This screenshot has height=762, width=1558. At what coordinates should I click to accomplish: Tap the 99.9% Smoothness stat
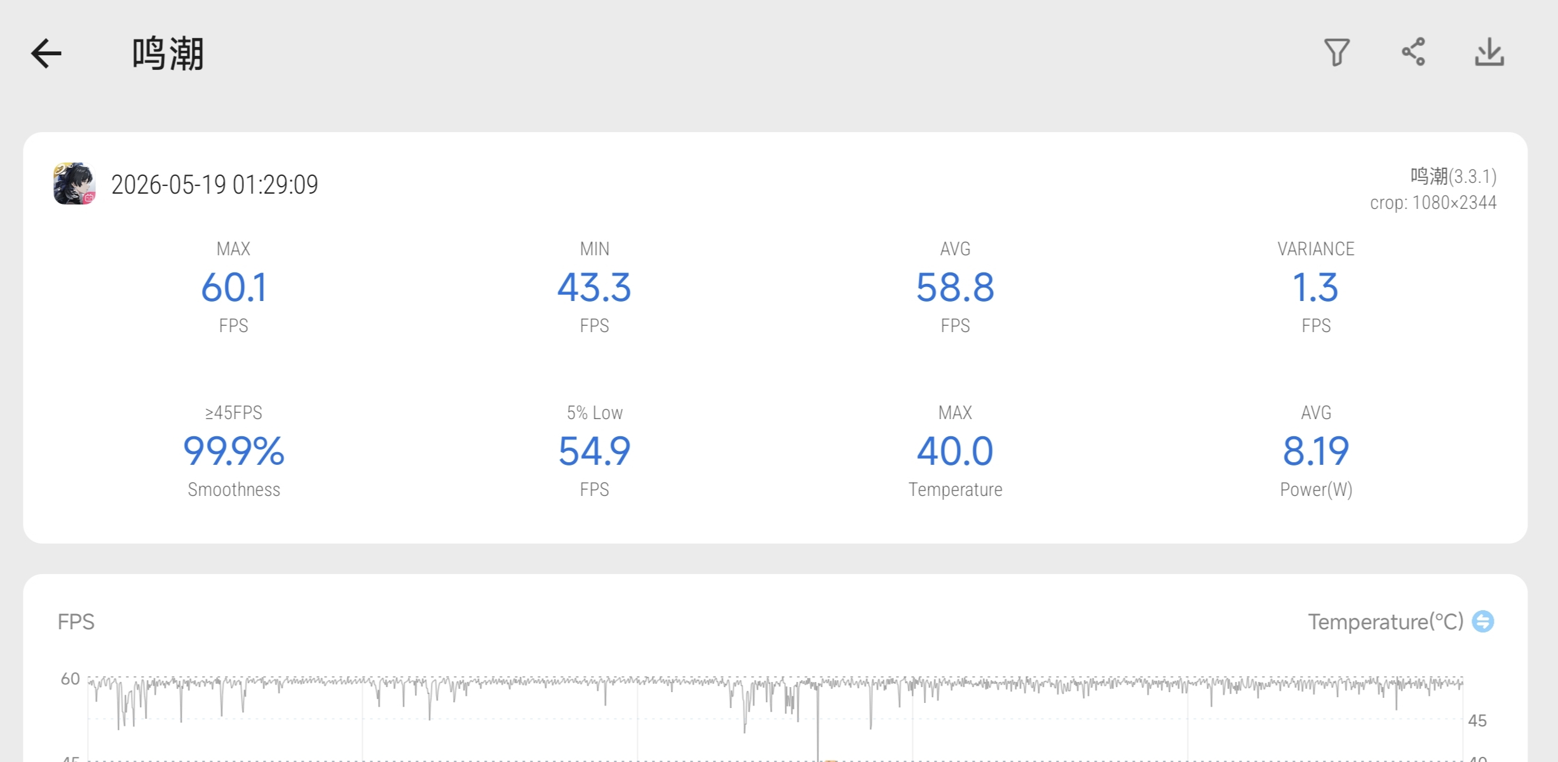pyautogui.click(x=234, y=451)
